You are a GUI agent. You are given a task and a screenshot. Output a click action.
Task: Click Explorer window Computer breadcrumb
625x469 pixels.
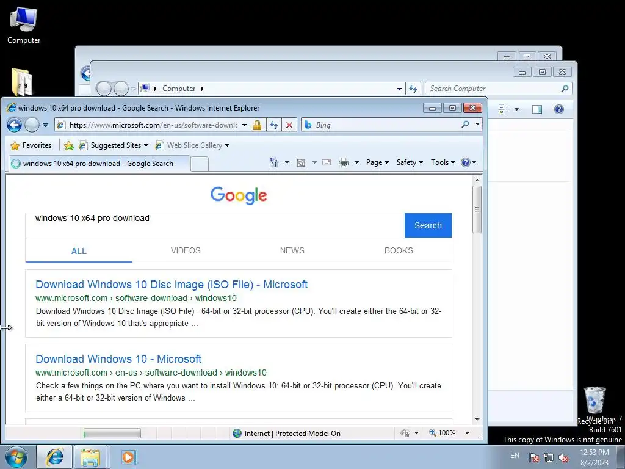coord(179,89)
